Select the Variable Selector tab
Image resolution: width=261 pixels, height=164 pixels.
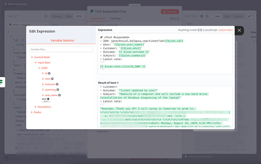62,40
